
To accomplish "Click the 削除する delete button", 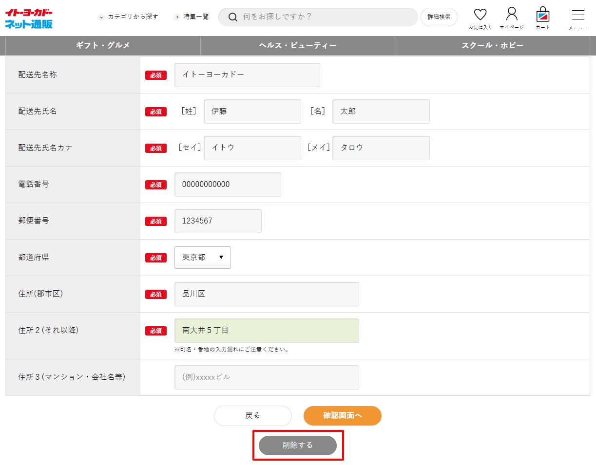I will pos(297,446).
